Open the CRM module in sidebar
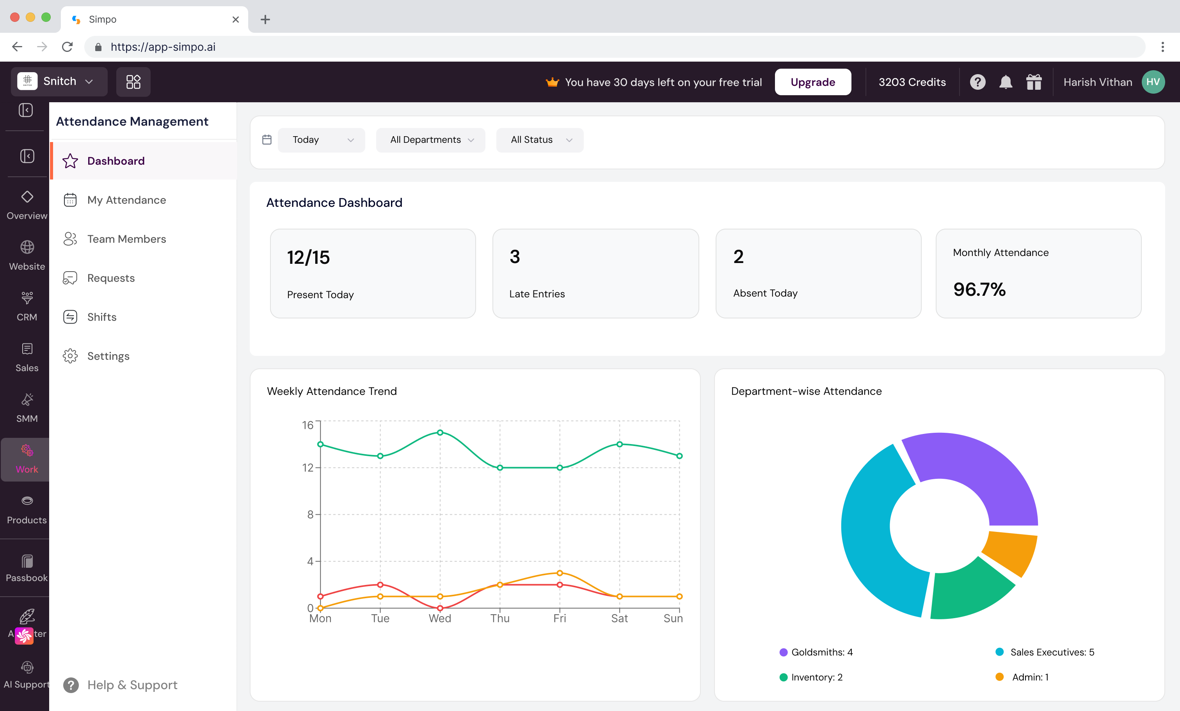The height and width of the screenshot is (711, 1180). (x=27, y=306)
